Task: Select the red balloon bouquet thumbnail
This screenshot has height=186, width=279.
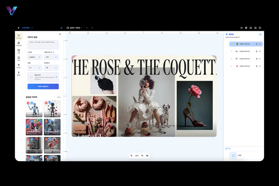Action: pyautogui.click(x=52, y=145)
